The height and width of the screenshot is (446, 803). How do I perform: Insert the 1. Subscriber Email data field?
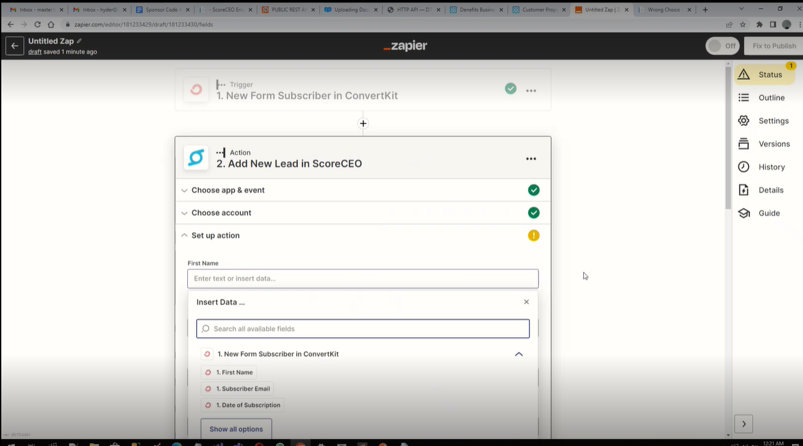pyautogui.click(x=237, y=388)
